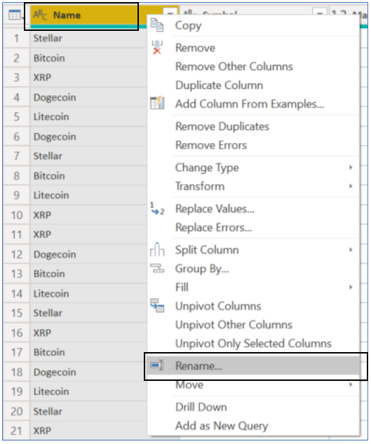This screenshot has height=444, width=371.
Task: Click the Split Column icon
Action: pyautogui.click(x=157, y=250)
